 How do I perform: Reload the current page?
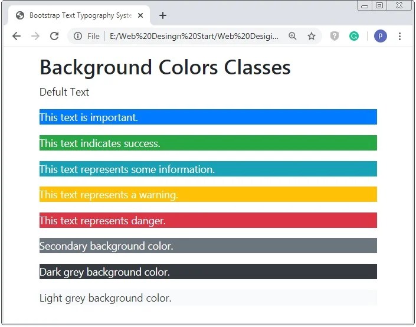click(x=54, y=36)
